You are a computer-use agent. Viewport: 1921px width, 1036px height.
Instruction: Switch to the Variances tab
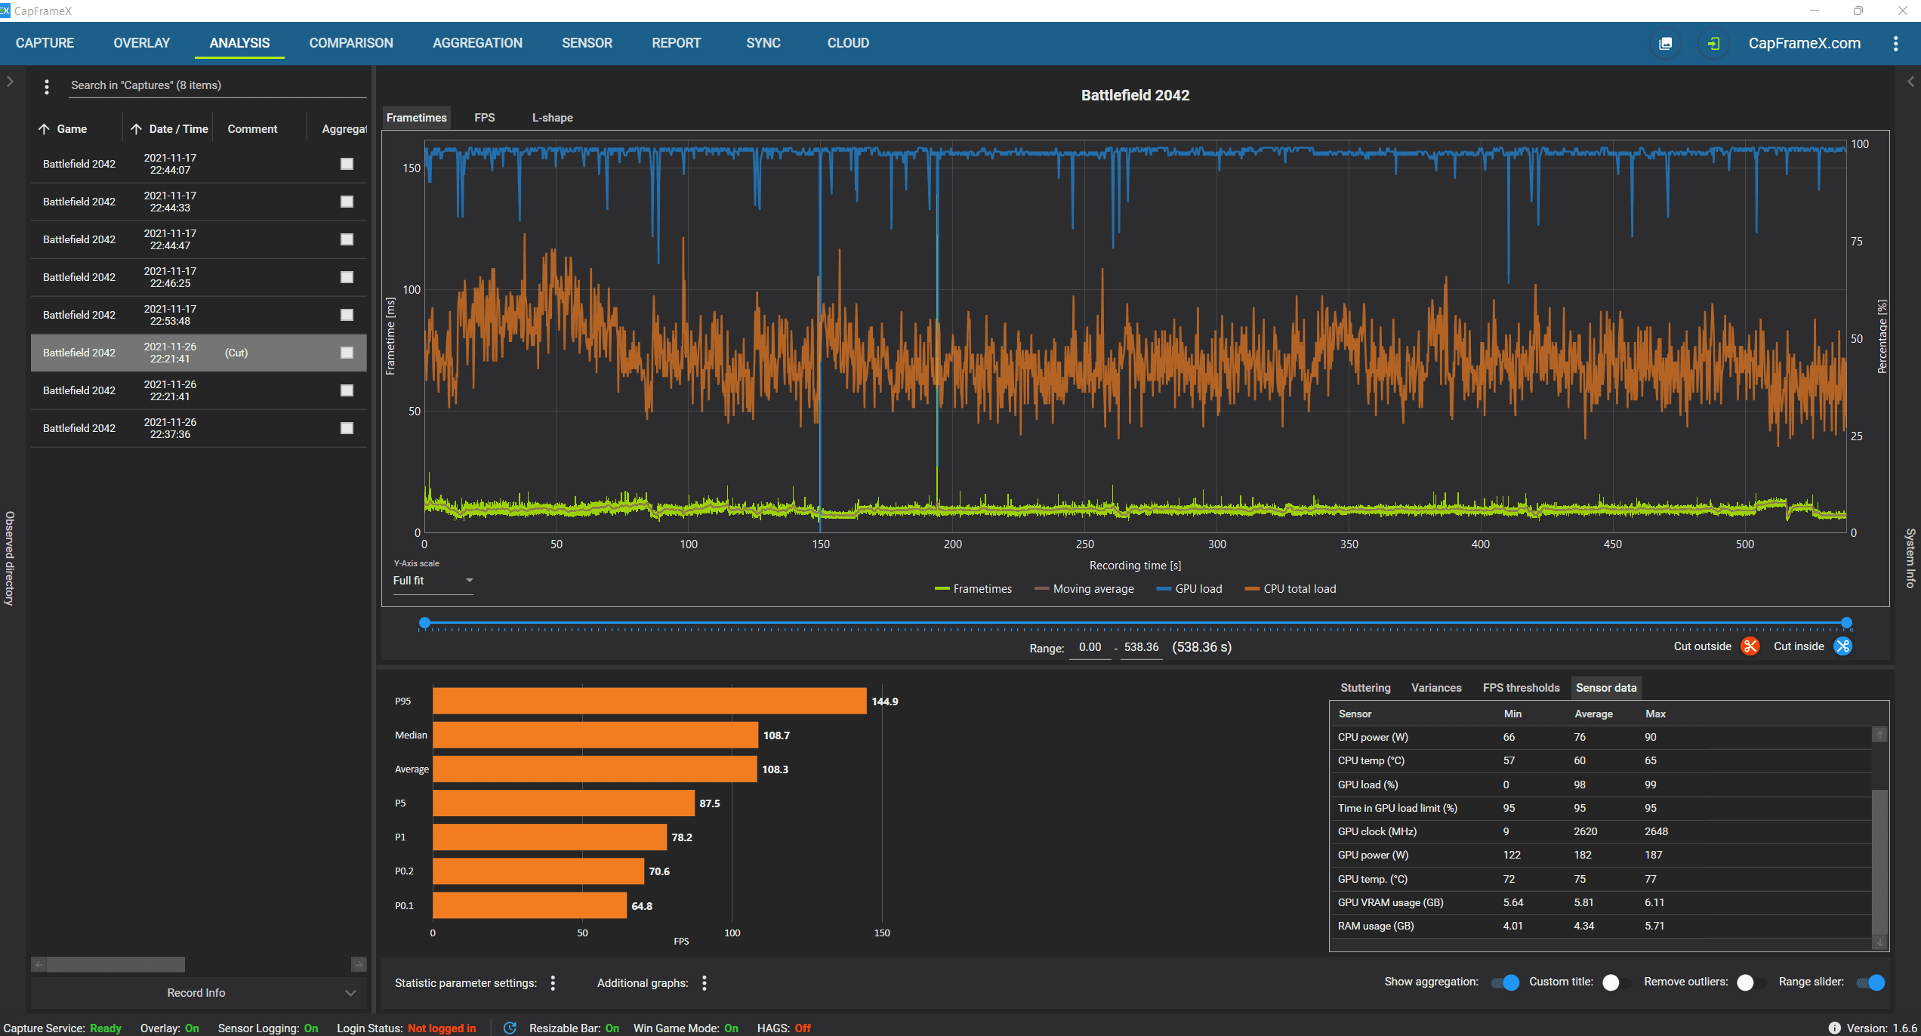pos(1436,688)
